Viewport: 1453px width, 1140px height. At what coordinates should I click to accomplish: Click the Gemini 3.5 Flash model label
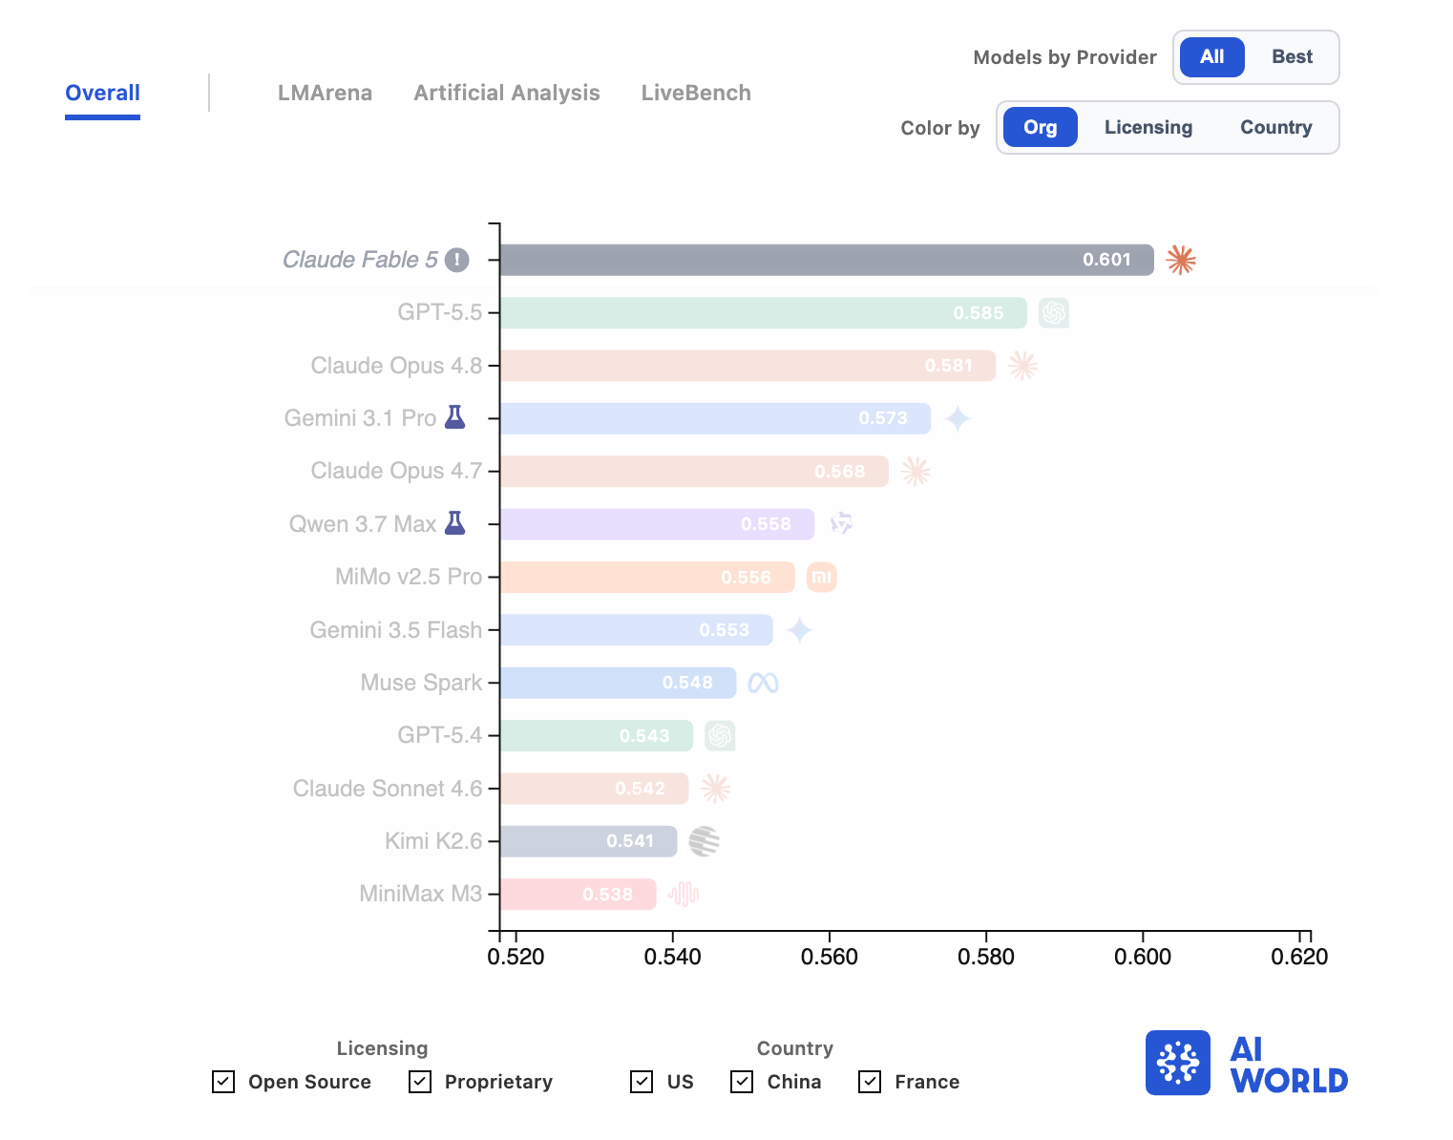[396, 630]
